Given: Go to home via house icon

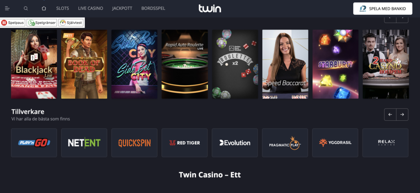Looking at the screenshot, I should pyautogui.click(x=44, y=8).
